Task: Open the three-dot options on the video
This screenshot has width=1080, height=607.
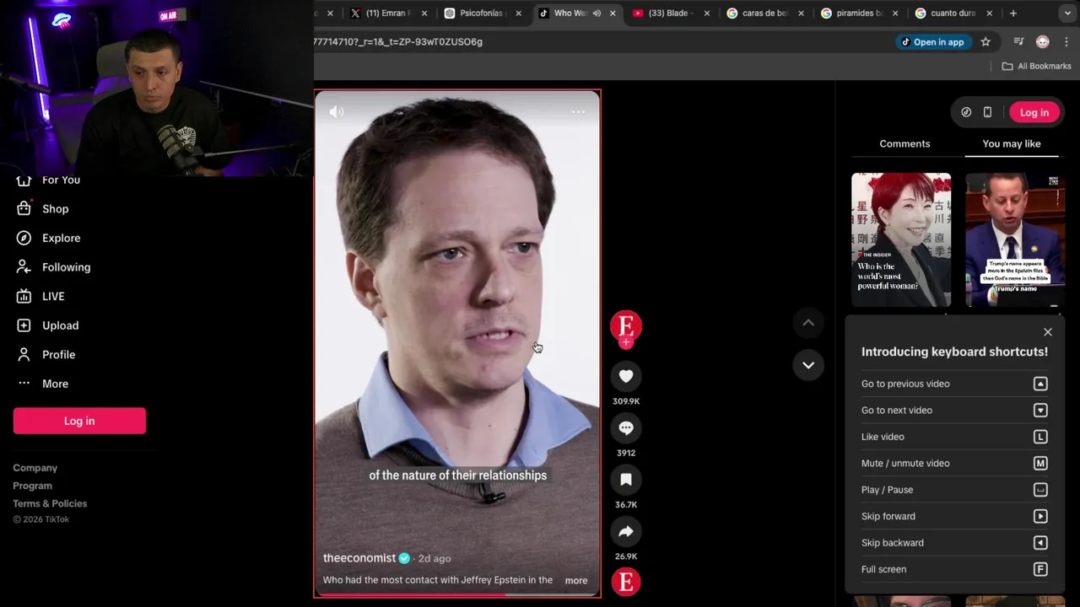Action: point(578,111)
